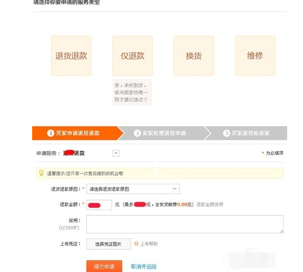Click the text area resize handle
The height and width of the screenshot is (272, 303).
click(x=282, y=231)
